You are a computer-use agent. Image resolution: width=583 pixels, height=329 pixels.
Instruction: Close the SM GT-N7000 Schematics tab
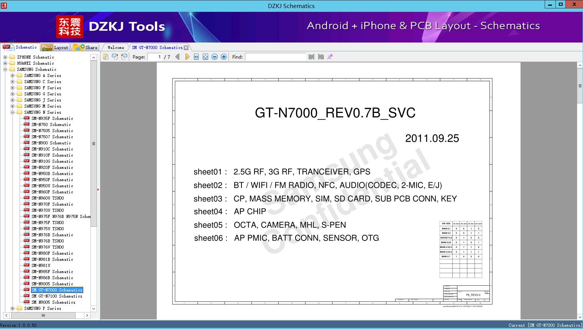coord(186,47)
